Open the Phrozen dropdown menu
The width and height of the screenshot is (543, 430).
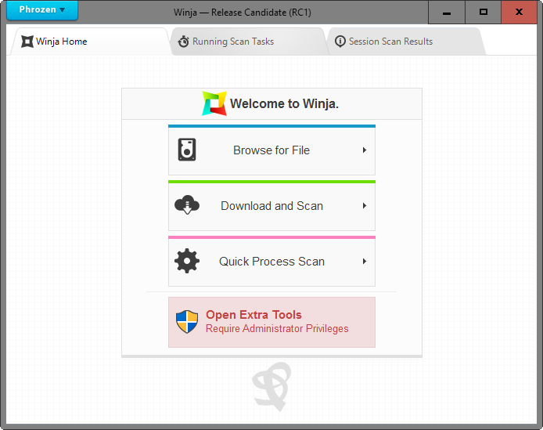pos(42,10)
